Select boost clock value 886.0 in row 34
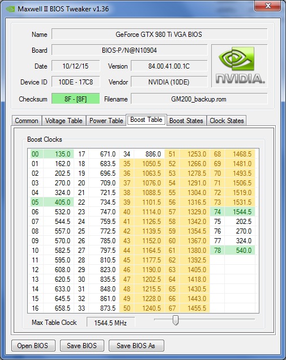This screenshot has width=286, height=360. [x=150, y=154]
